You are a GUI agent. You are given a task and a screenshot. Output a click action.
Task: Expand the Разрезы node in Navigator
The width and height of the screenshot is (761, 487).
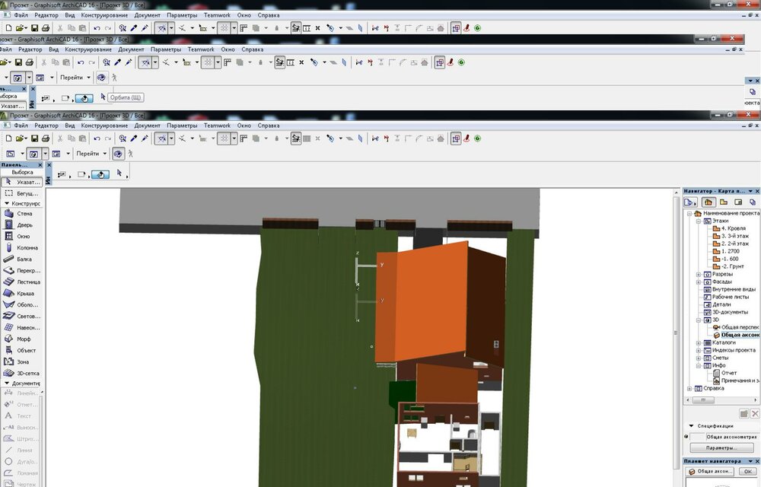699,275
